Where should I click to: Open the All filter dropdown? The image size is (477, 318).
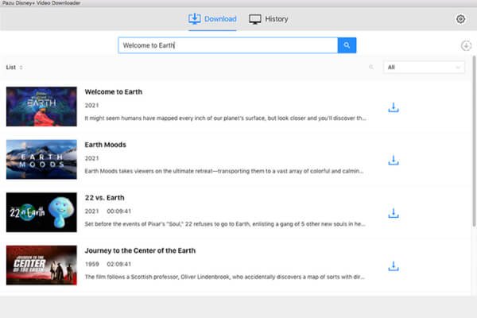424,68
